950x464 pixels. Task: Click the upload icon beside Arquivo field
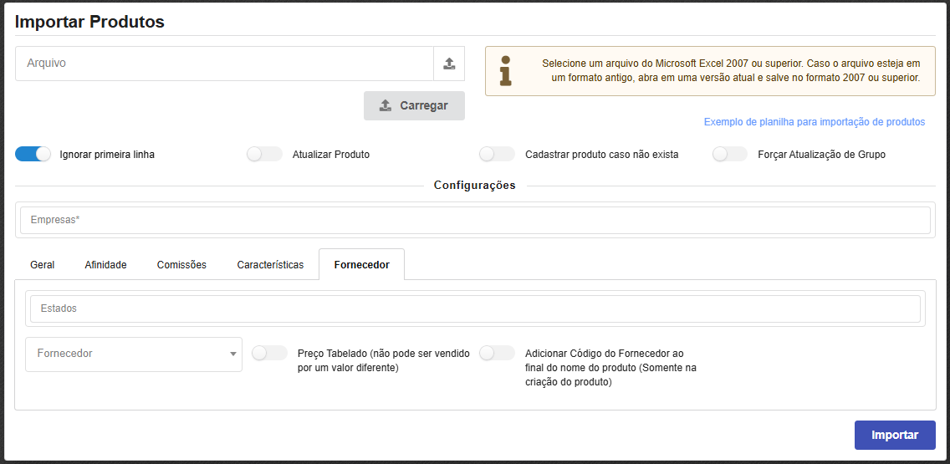coord(449,64)
